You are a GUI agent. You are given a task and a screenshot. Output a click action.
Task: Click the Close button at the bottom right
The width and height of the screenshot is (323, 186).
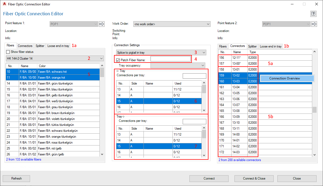coord(297,178)
